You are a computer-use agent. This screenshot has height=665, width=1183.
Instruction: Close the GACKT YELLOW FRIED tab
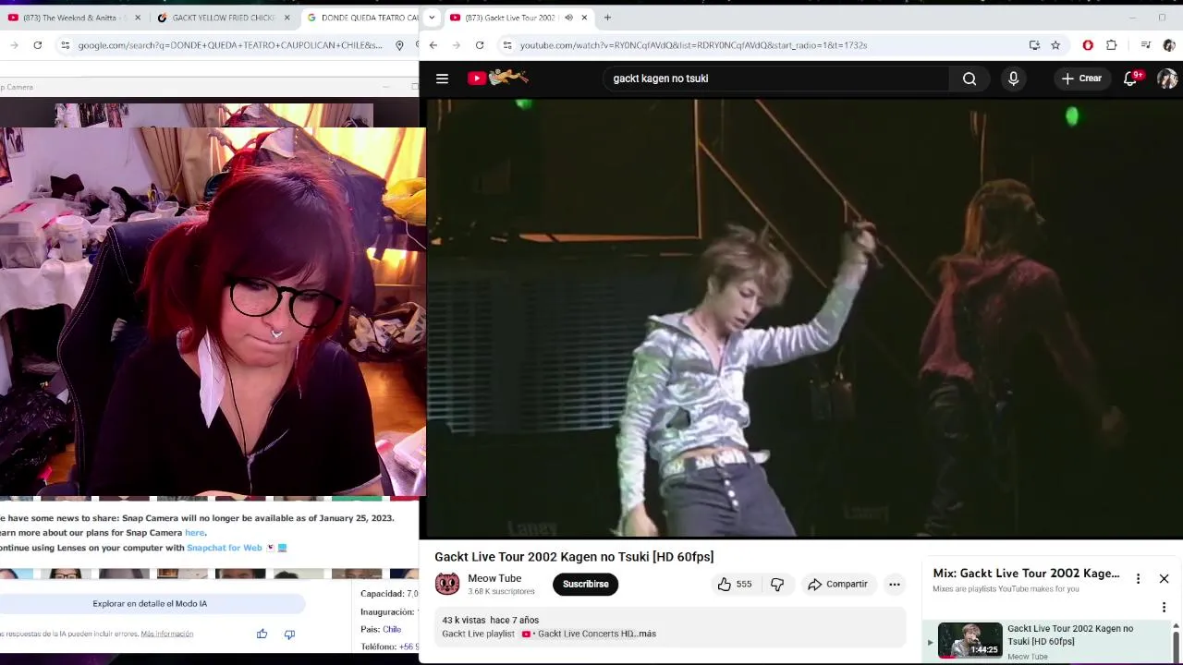click(287, 18)
